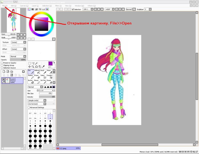The width and height of the screenshot is (199, 154).
Task: Select the Bucket fill tool
Action: [31, 82]
